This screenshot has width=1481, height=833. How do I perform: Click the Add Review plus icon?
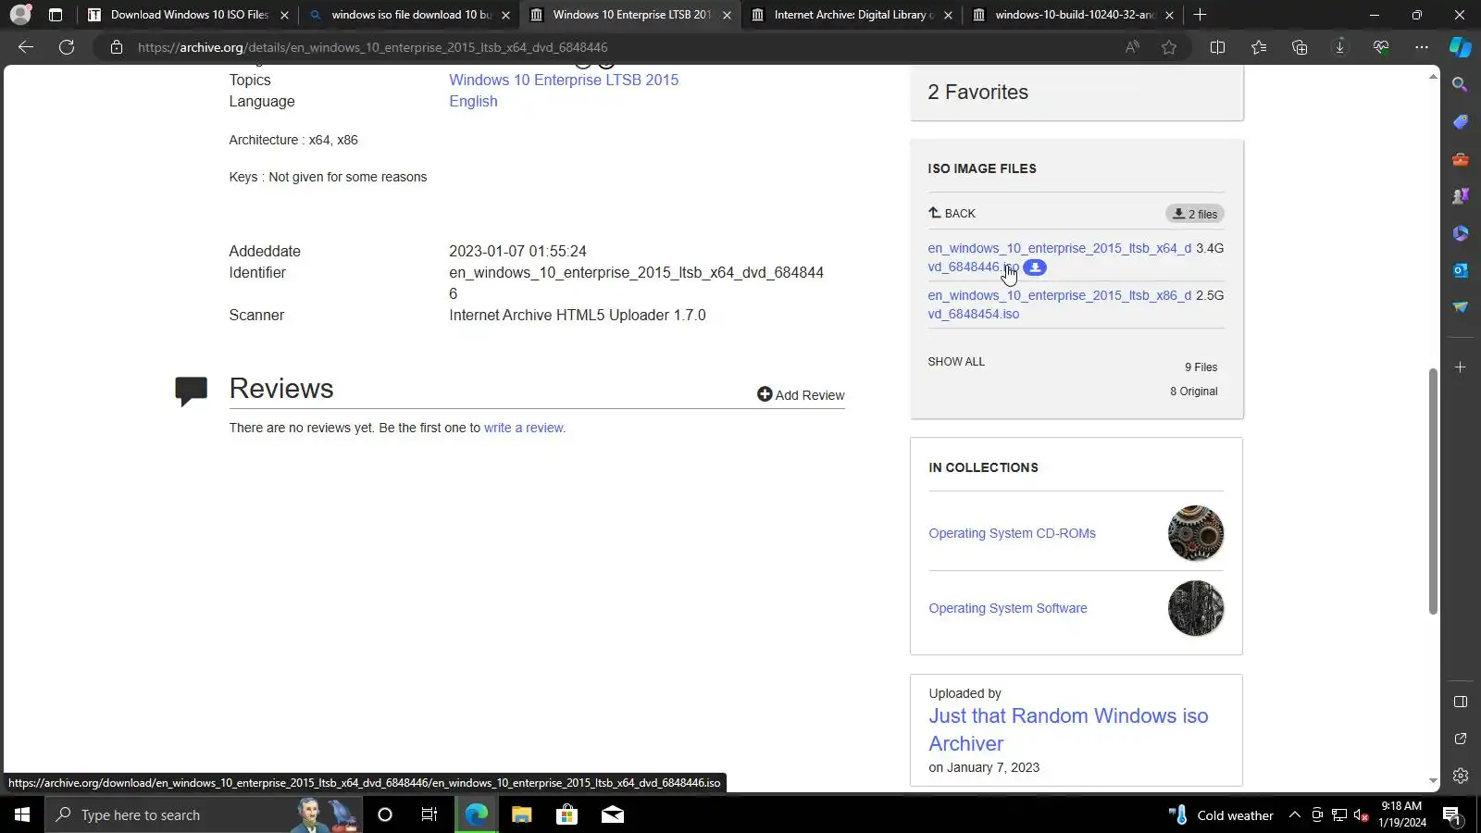click(x=765, y=394)
